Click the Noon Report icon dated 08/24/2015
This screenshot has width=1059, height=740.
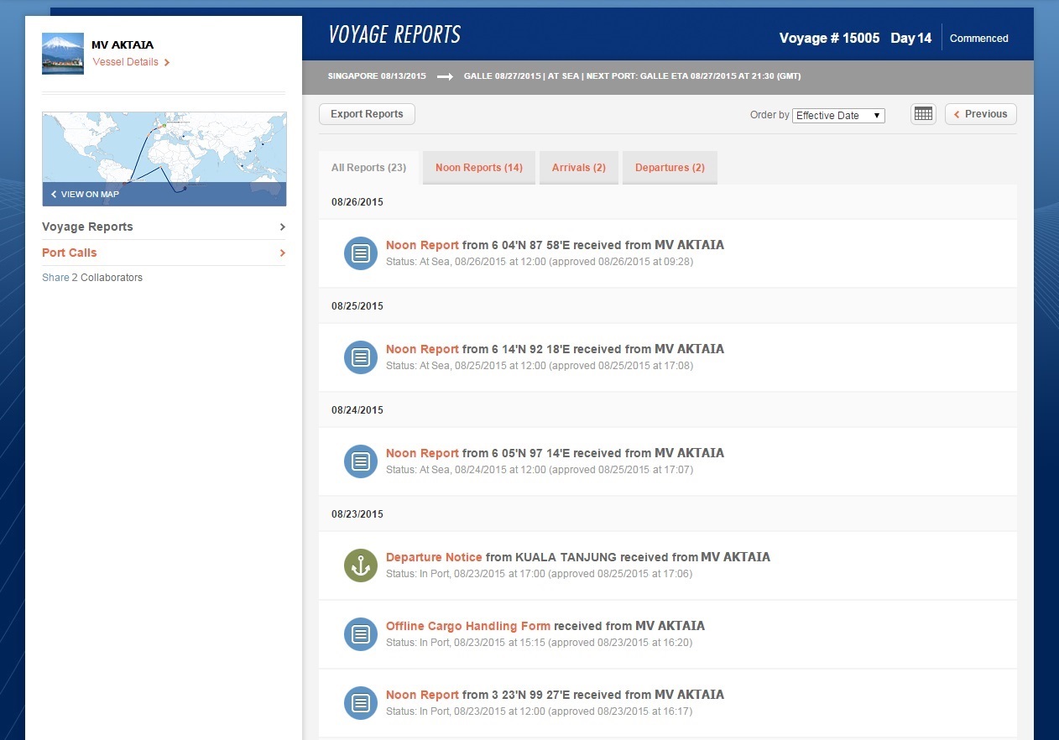[360, 461]
